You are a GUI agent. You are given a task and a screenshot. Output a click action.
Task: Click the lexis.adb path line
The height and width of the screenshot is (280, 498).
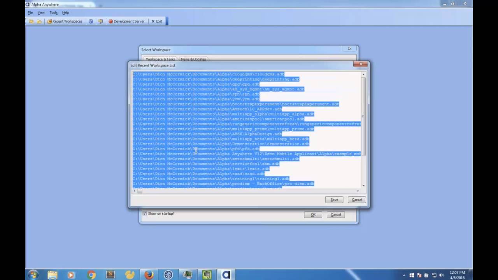(201, 169)
